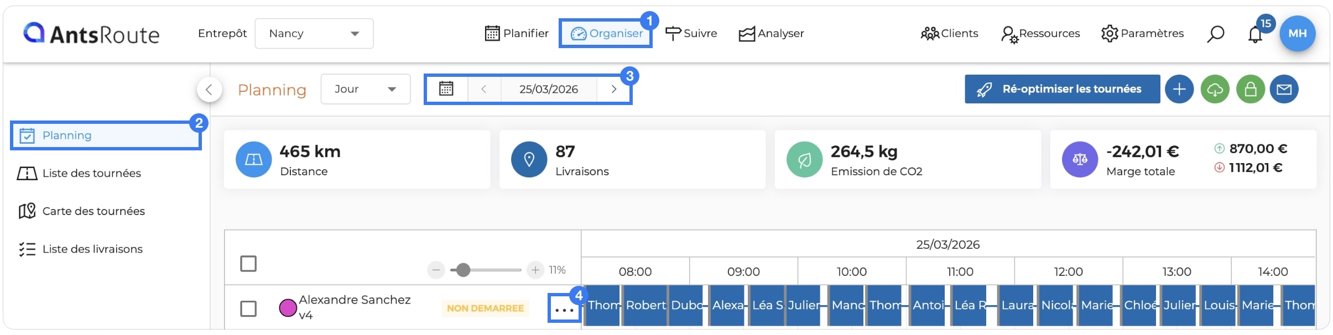
Task: Click the Chloé delivery block
Action: point(1139,306)
